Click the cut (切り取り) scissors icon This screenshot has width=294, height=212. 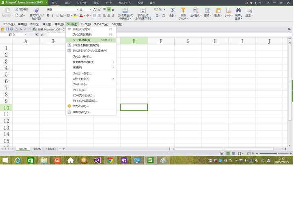click(17, 9)
